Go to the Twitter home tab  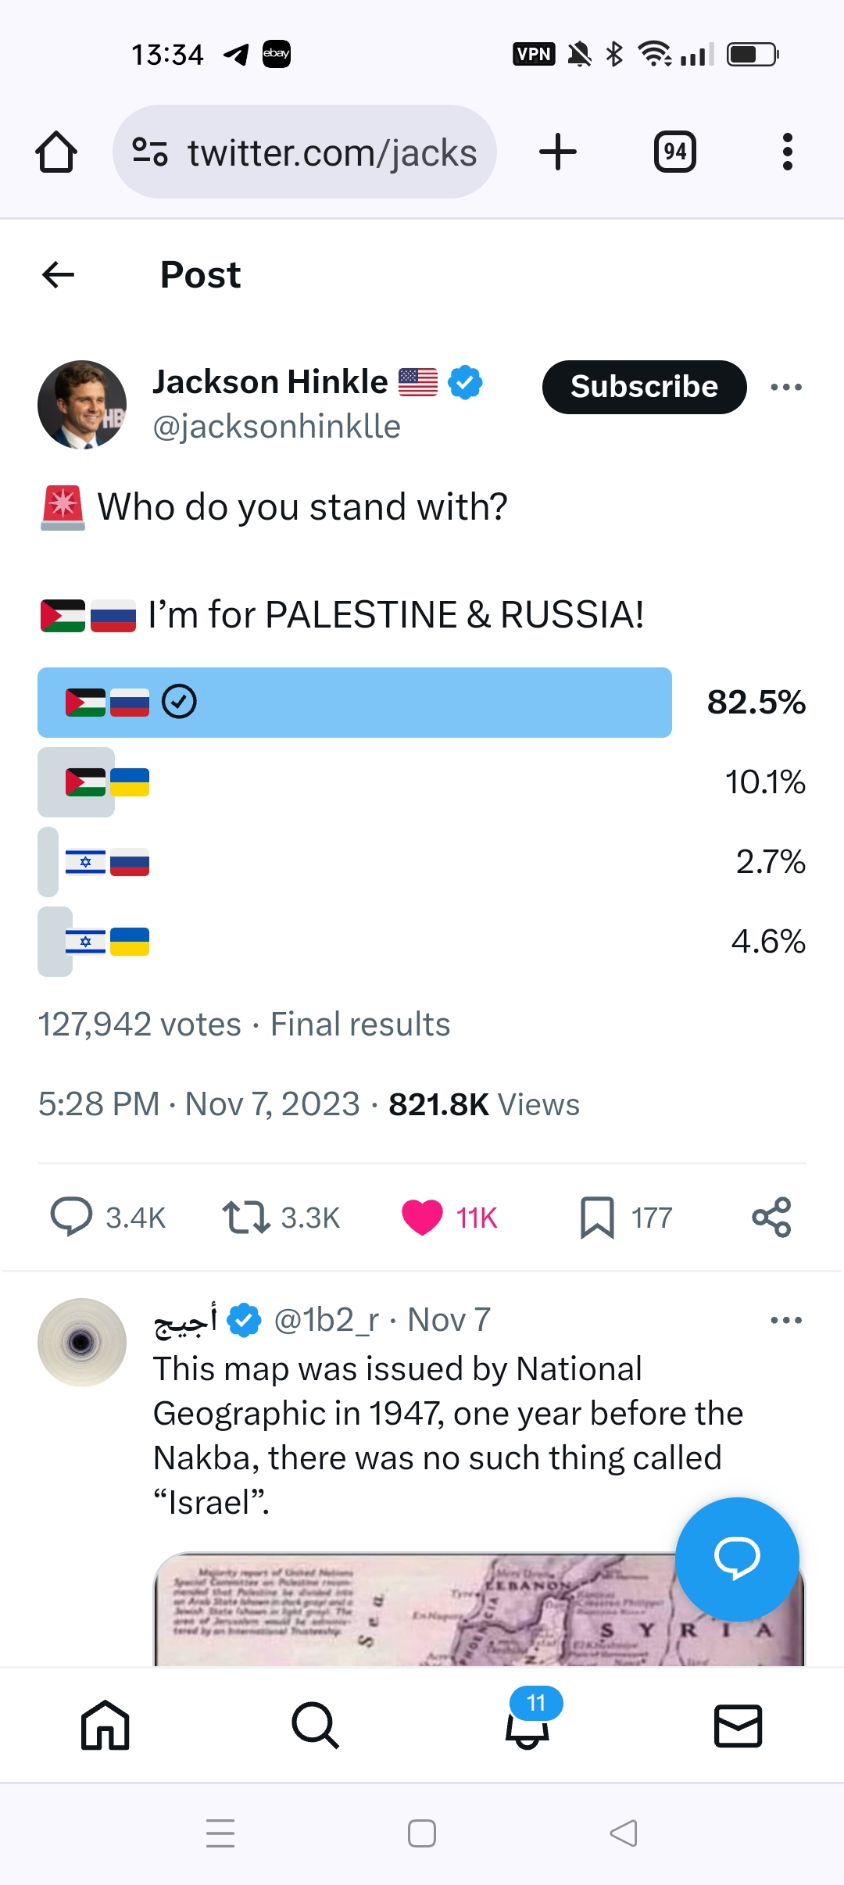105,1726
